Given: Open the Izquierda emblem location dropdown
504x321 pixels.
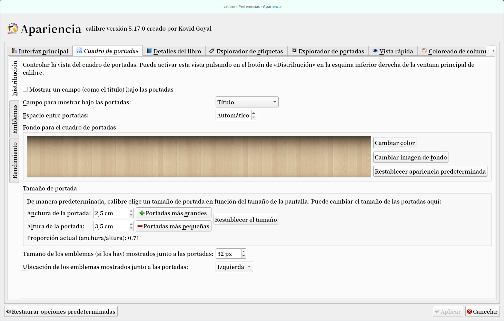Looking at the screenshot, I should (x=234, y=267).
